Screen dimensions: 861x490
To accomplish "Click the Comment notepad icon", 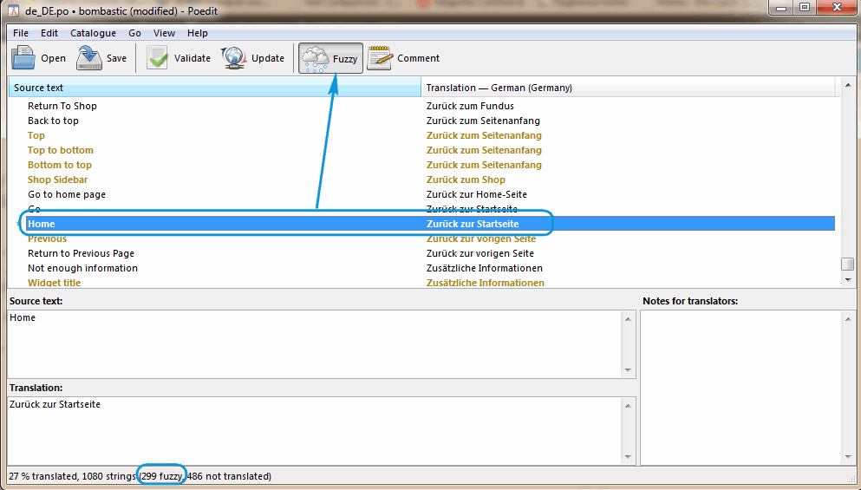I will 379,58.
